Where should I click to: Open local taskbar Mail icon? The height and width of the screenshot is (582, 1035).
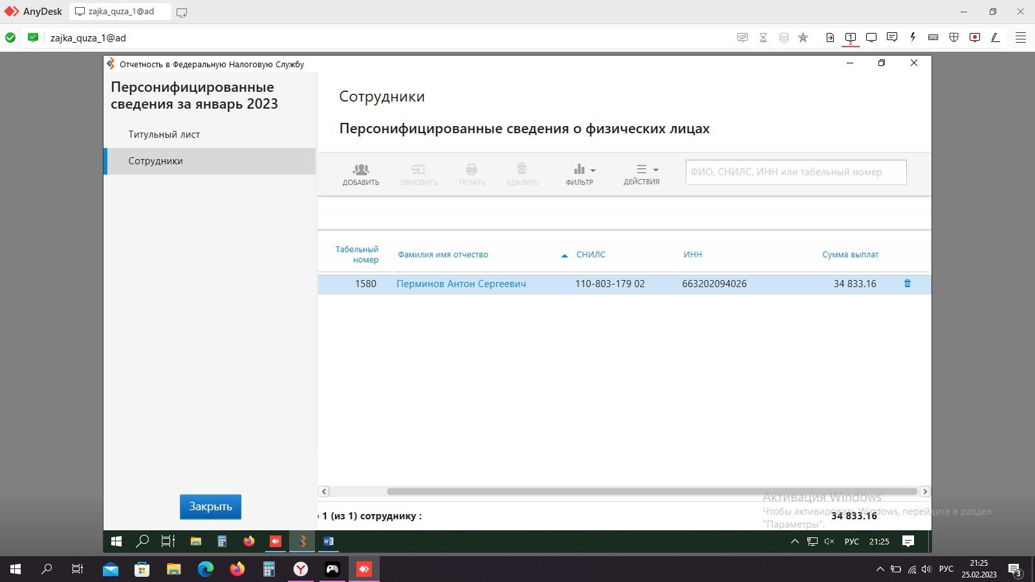111,569
